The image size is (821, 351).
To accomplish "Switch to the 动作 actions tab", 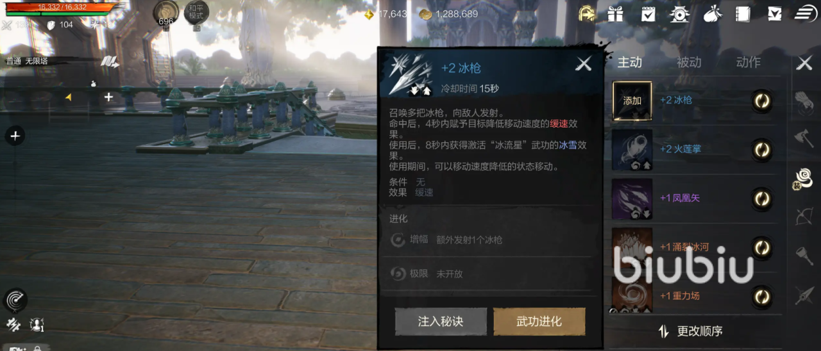I will [748, 62].
